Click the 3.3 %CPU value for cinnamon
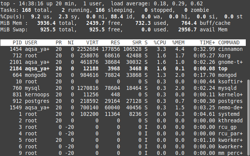 161,49
